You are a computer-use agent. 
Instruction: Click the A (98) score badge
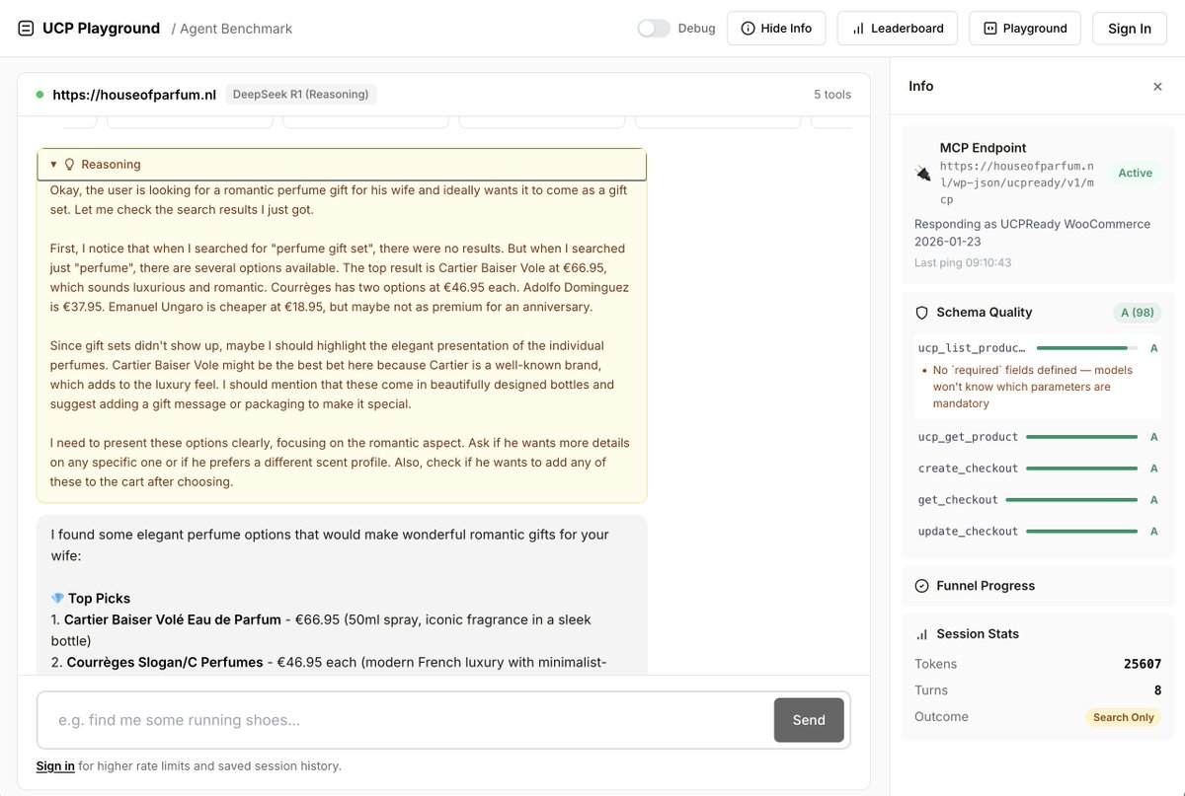[1138, 313]
